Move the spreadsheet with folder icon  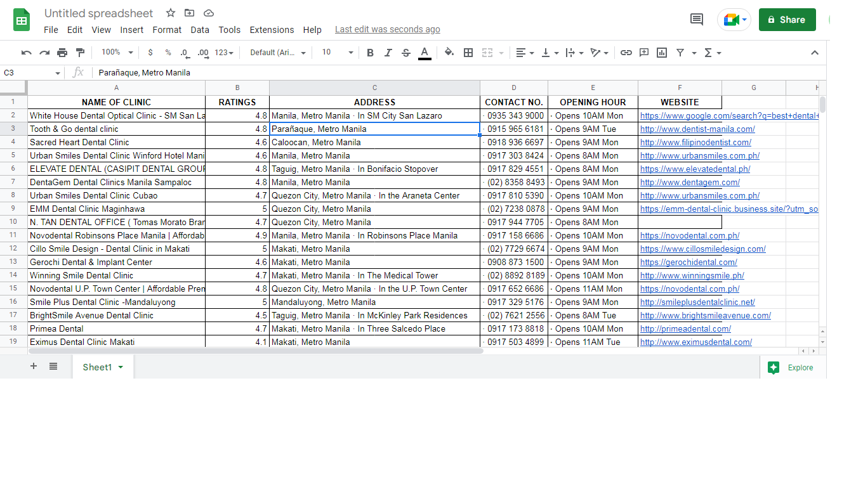[x=190, y=13]
